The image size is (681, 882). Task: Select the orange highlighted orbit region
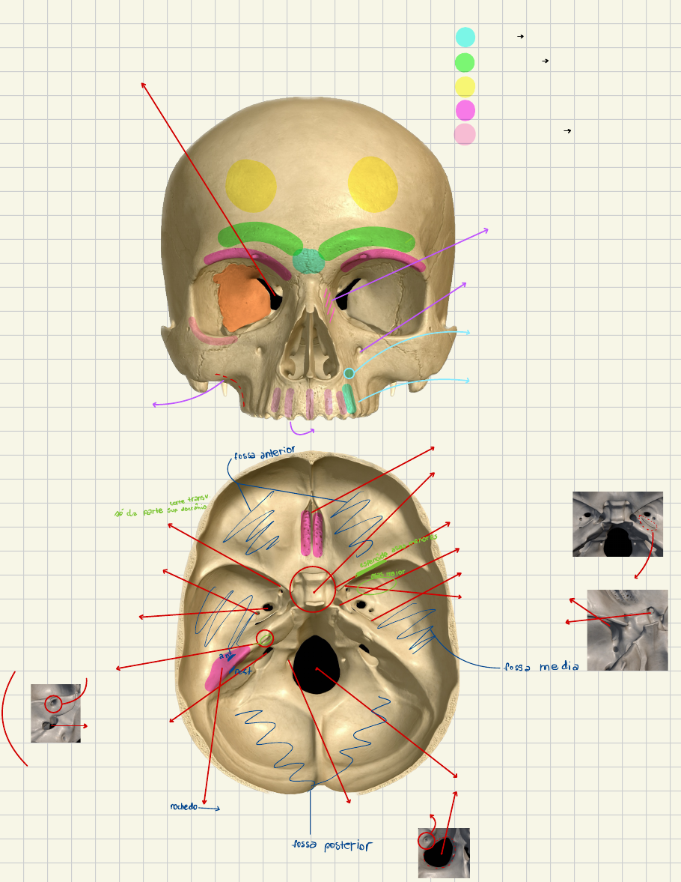coord(239,298)
